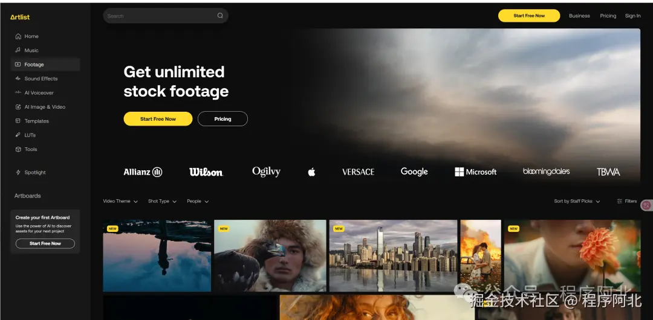Viewport: 653px width, 320px height.
Task: Open the orange dahlia flower thumbnail
Action: [x=572, y=255]
